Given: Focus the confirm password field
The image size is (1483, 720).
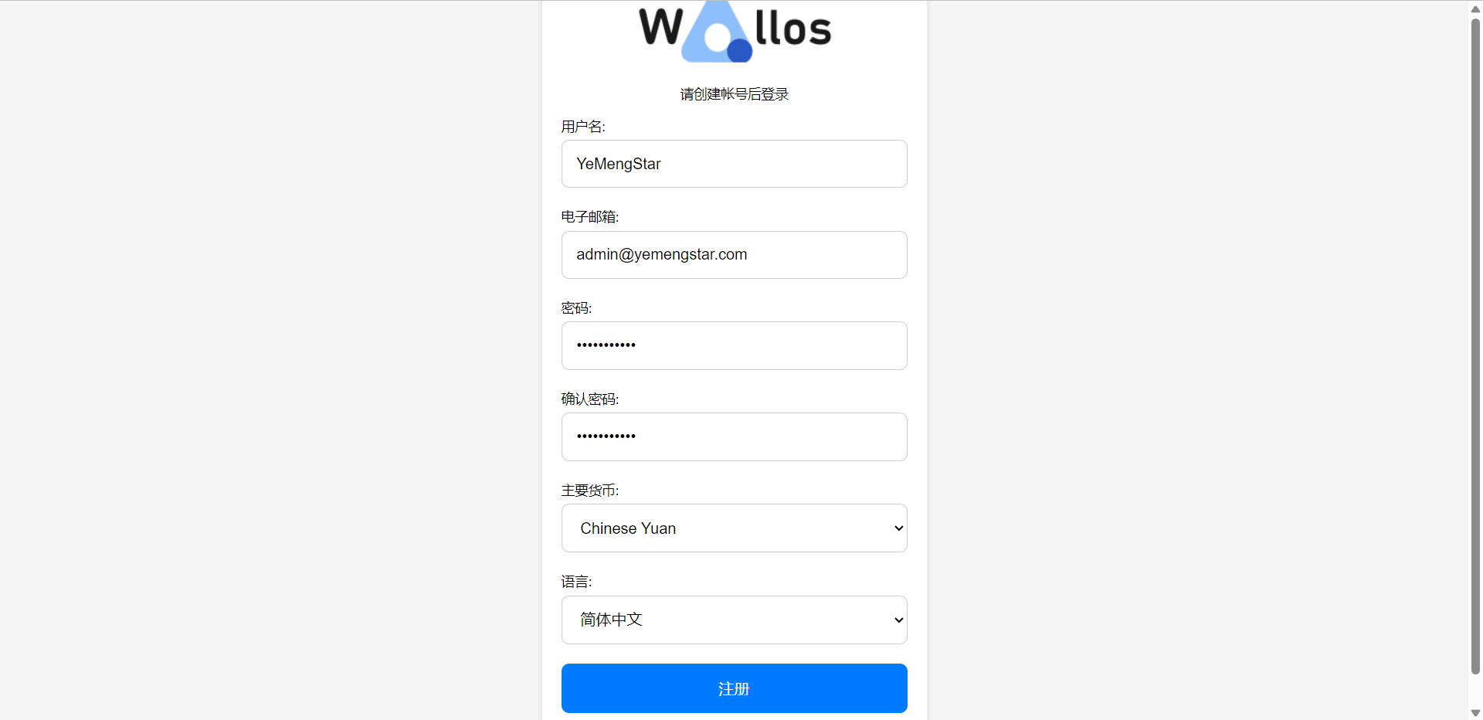Looking at the screenshot, I should [x=734, y=436].
